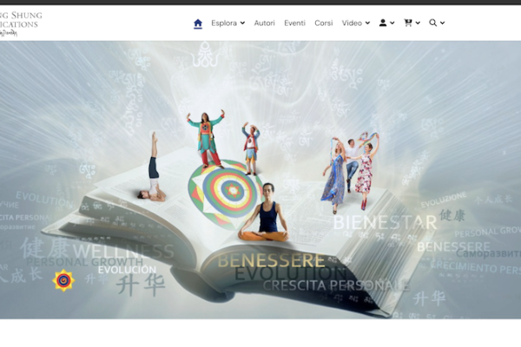
Task: Expand the Video dropdown chevron
Action: click(x=367, y=23)
